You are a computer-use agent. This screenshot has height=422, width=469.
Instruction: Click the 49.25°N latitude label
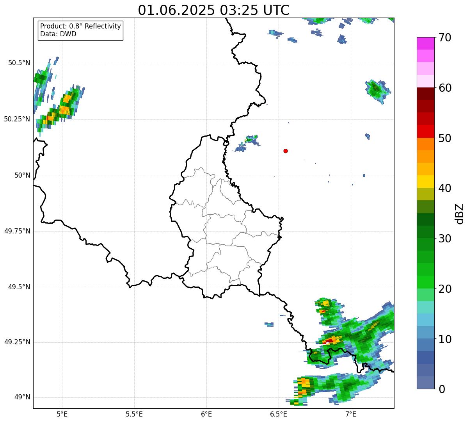[x=17, y=342]
